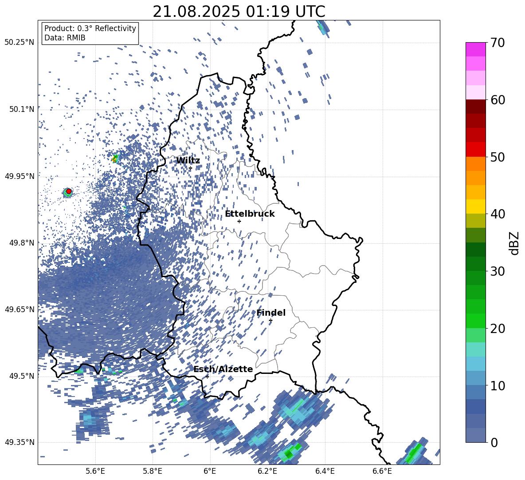Image resolution: width=525 pixels, height=480 pixels.
Task: Click the colorbar tick label 20
Action: (498, 329)
